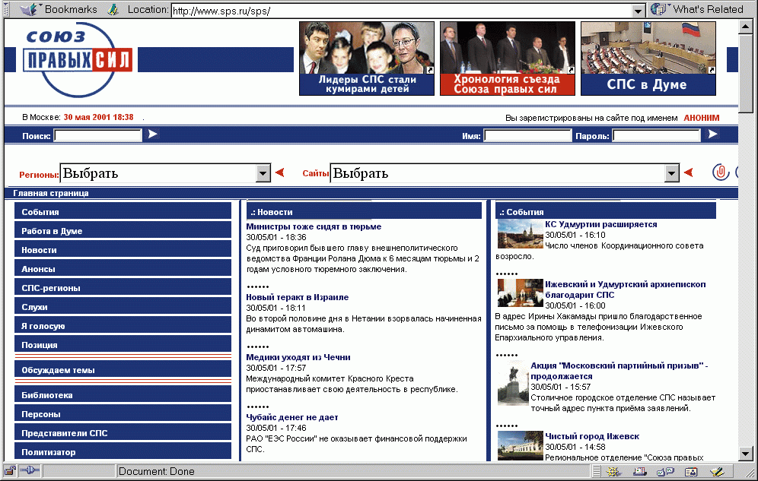Collapse the location toolbar via left grip
This screenshot has height=481, width=758.
click(x=6, y=10)
